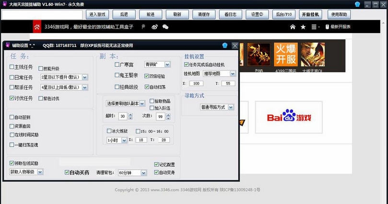Screen dimensions: 388x204
Task: Open the Weibo share icon
Action: [154, 27]
